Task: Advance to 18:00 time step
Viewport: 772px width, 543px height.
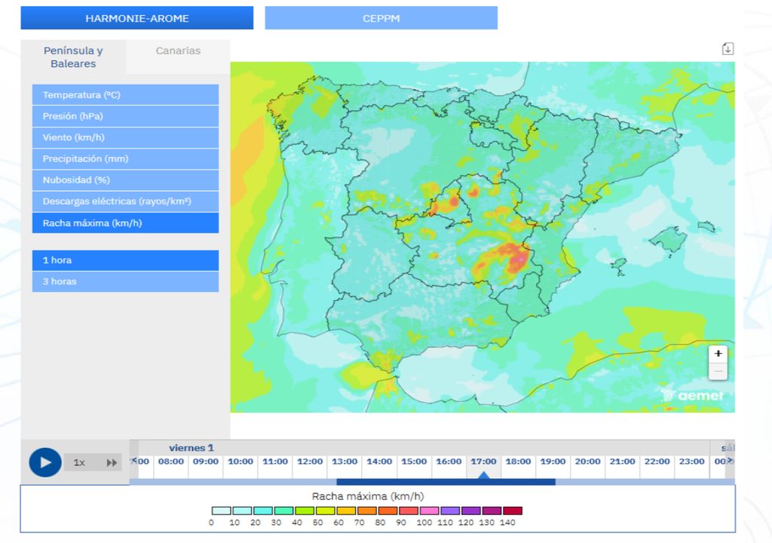Action: coord(518,462)
